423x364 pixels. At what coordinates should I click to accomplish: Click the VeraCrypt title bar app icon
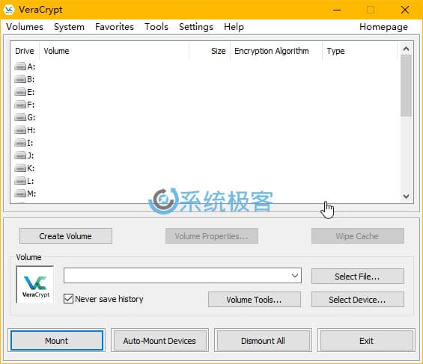click(x=9, y=10)
